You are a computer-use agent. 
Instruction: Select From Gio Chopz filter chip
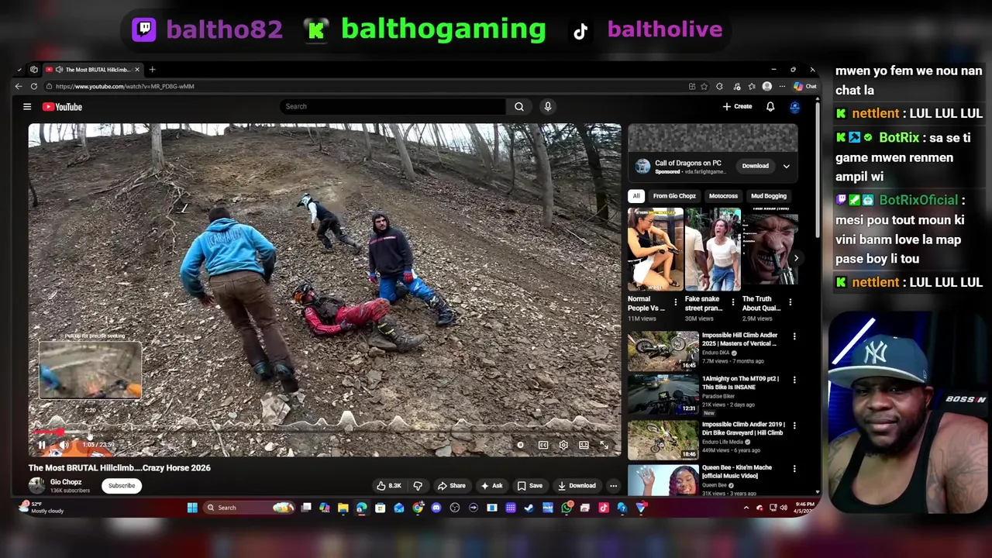point(674,196)
